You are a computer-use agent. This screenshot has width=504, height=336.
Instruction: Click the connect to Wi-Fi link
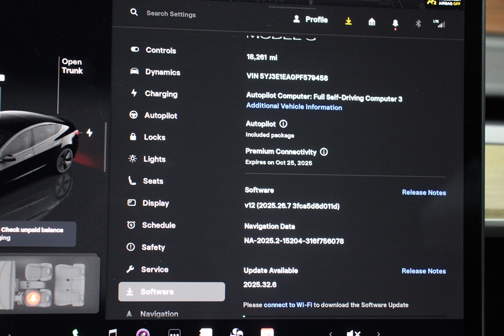288,305
